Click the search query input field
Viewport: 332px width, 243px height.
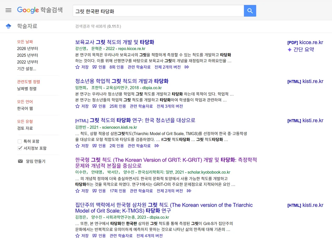pyautogui.click(x=158, y=11)
